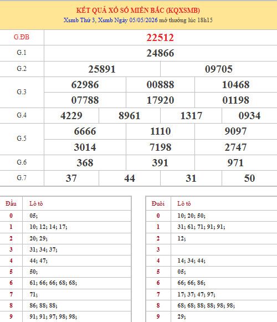Click G.6 number 971

click(x=235, y=163)
